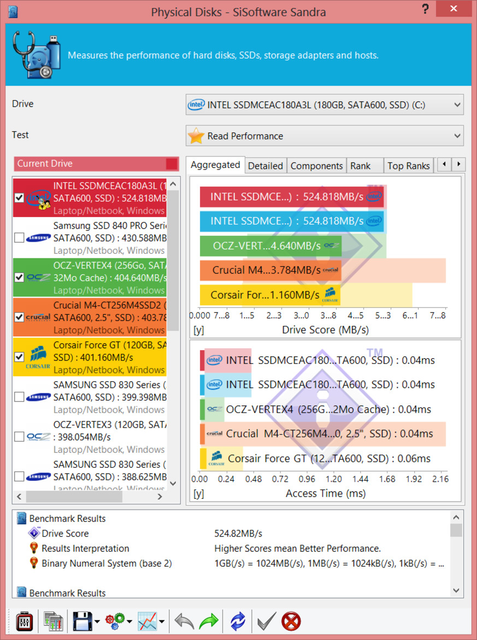The width and height of the screenshot is (477, 640).
Task: Click the Current Drive legend label
Action: [x=45, y=164]
